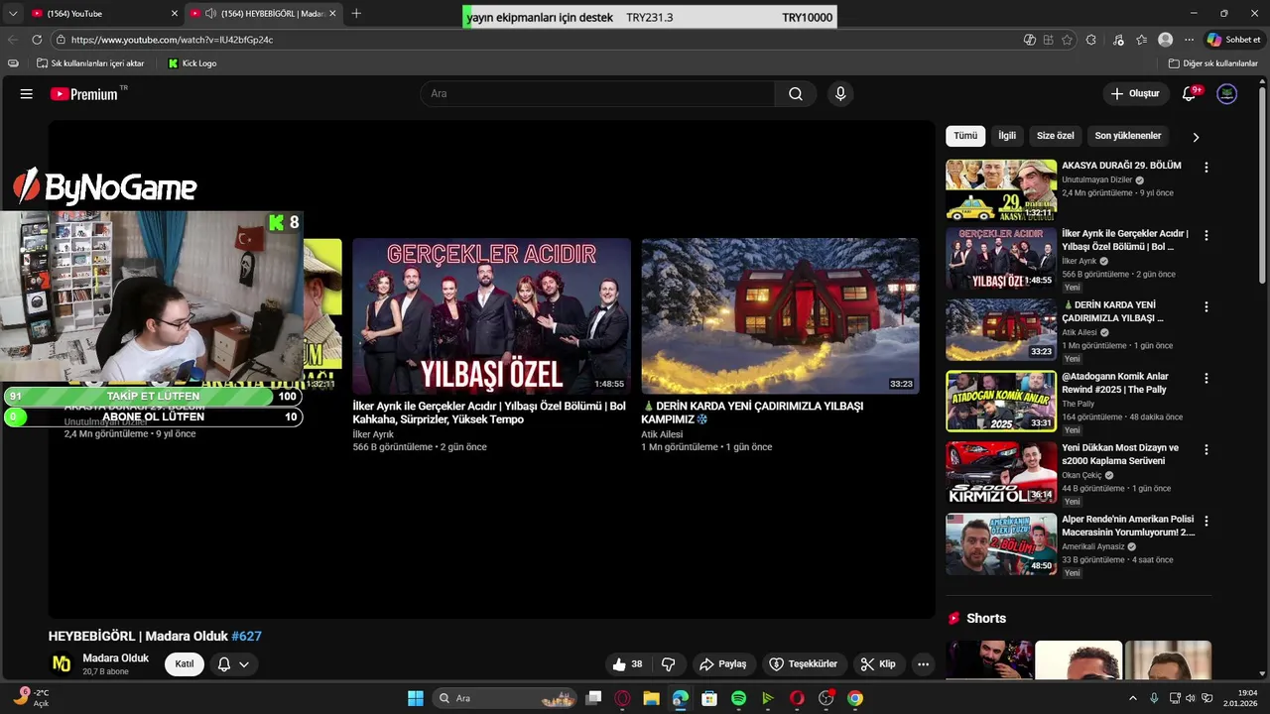Open options menu for DERİN KARDA video
Screen dimensions: 1270x714
click(x=1206, y=307)
